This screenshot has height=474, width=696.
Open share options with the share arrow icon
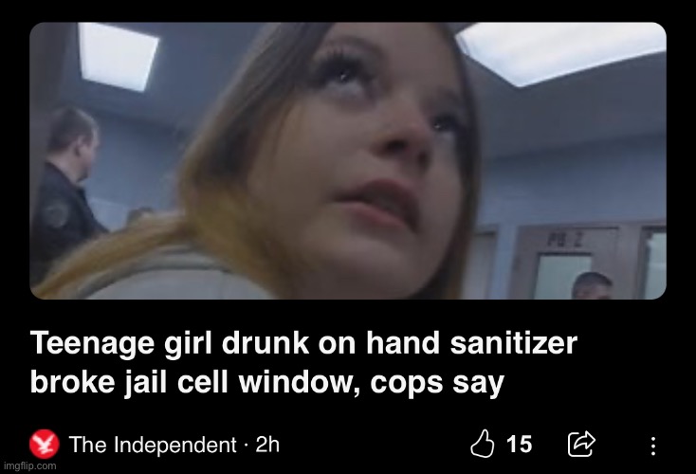click(581, 444)
